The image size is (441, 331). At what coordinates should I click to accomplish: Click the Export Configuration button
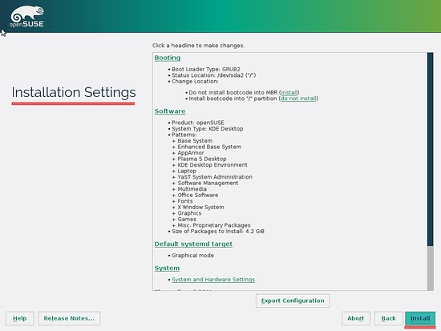(x=293, y=301)
